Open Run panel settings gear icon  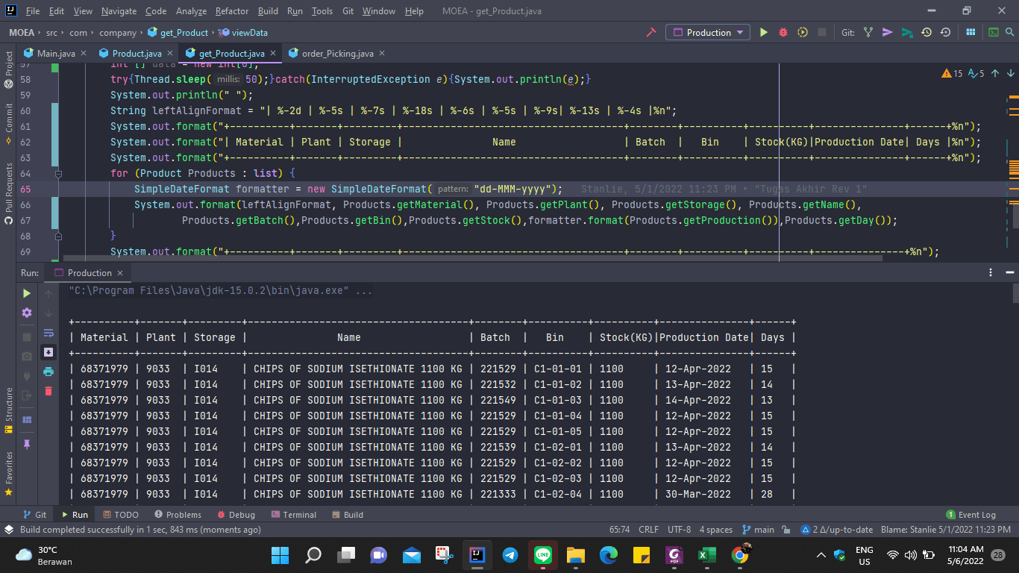27,313
